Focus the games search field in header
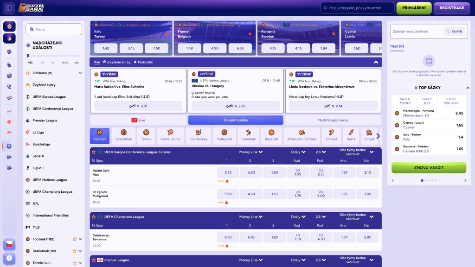475x267 pixels. pyautogui.click(x=357, y=8)
